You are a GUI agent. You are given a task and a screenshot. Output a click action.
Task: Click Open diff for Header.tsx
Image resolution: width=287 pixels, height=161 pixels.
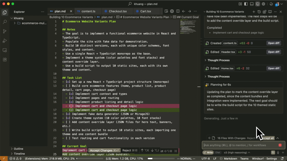click(x=273, y=52)
